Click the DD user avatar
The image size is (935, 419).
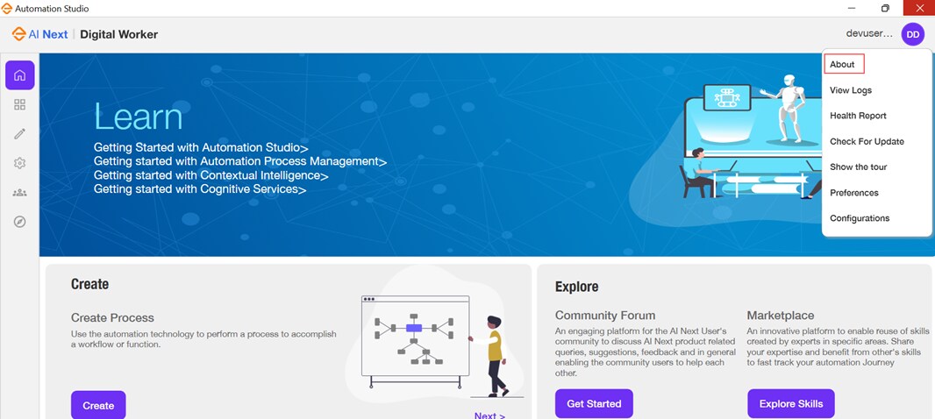pos(912,34)
